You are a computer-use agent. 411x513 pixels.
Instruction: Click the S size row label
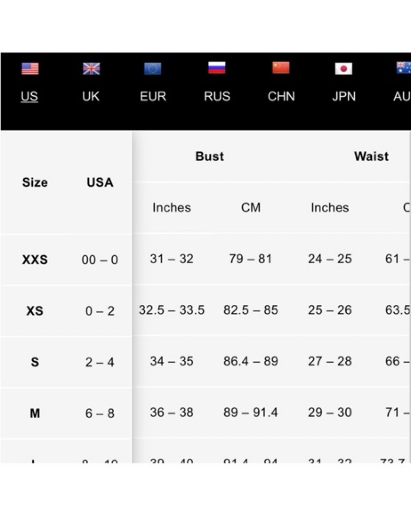click(35, 362)
